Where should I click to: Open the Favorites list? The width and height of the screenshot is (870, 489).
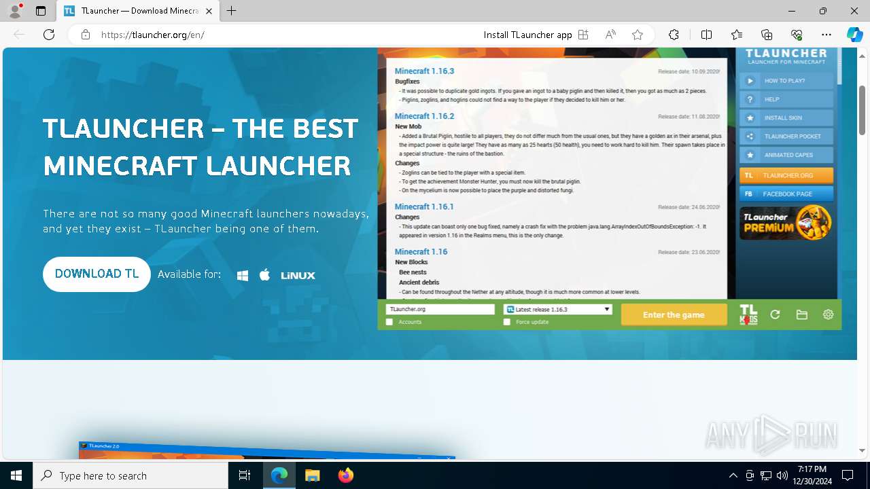(x=737, y=35)
